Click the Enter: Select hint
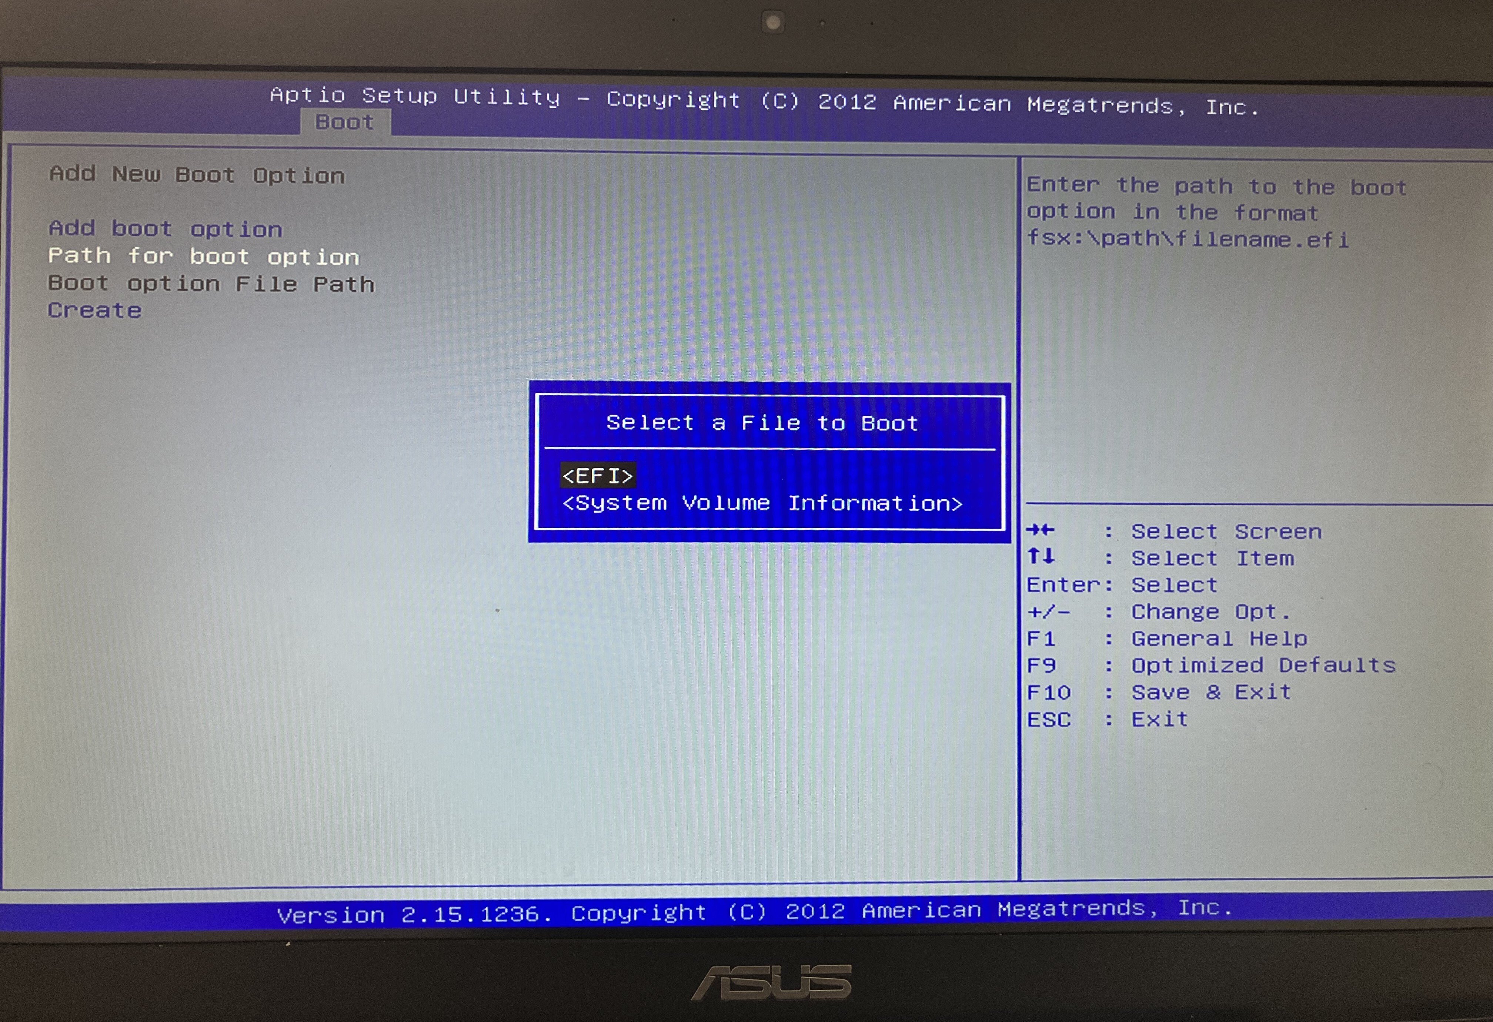Screen dimensions: 1493x1022 coord(1122,584)
